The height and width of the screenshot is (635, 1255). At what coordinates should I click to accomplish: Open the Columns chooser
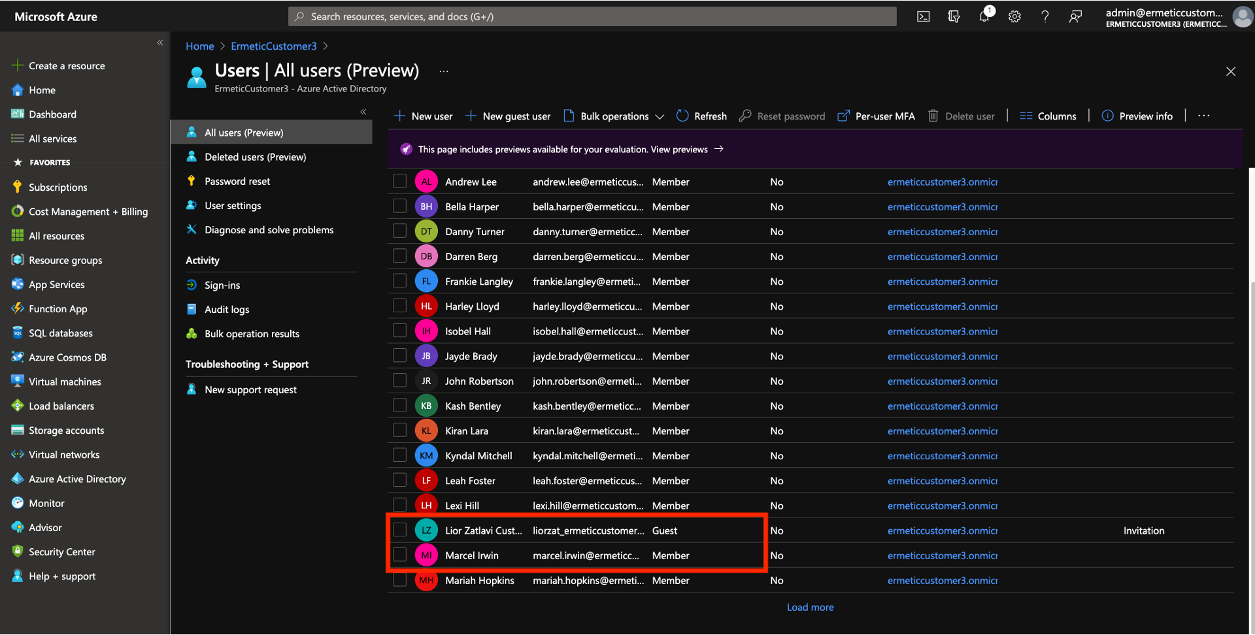1048,116
